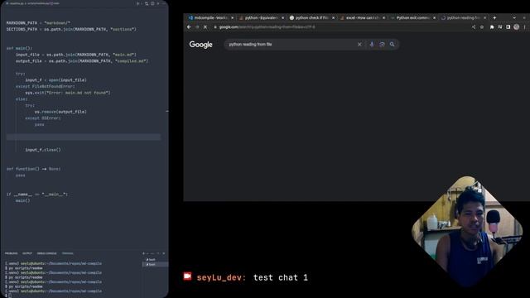530x298 pixels.
Task: Go forward in the Chrome browser
Action: click(x=197, y=27)
